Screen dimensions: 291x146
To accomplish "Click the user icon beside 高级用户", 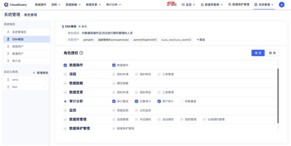I will (8, 46).
